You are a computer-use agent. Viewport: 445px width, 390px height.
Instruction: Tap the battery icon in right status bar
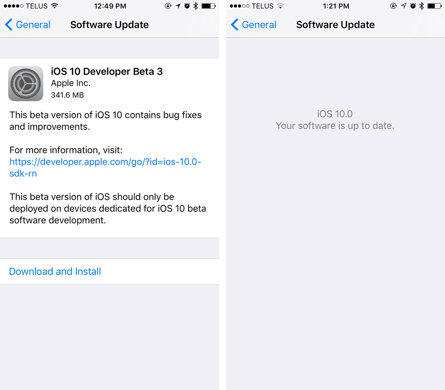pyautogui.click(x=435, y=6)
